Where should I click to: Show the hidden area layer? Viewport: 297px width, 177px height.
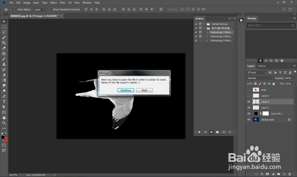point(249,90)
